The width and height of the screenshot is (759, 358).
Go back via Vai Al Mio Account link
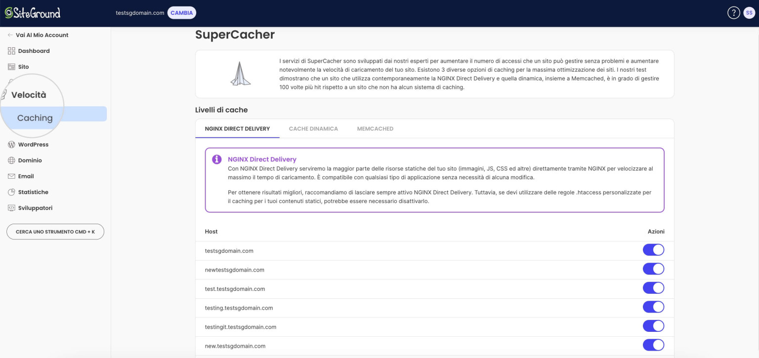click(x=42, y=35)
